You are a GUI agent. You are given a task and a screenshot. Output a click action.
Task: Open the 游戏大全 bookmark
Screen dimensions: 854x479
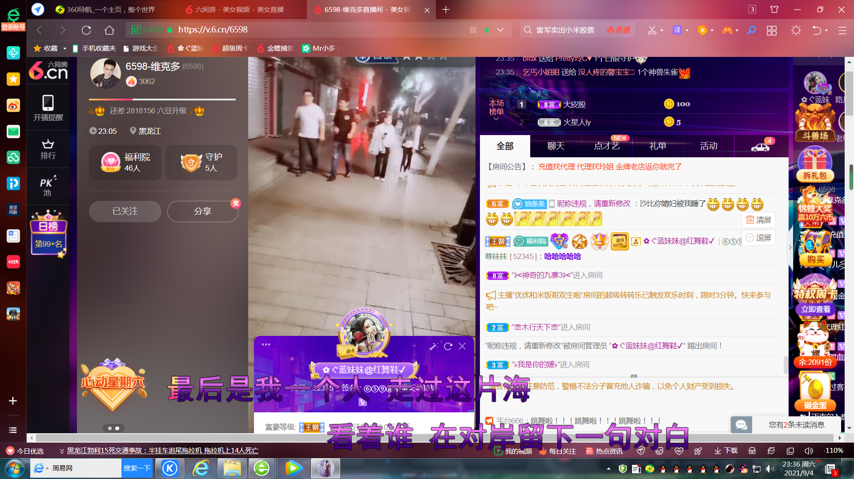coord(141,48)
